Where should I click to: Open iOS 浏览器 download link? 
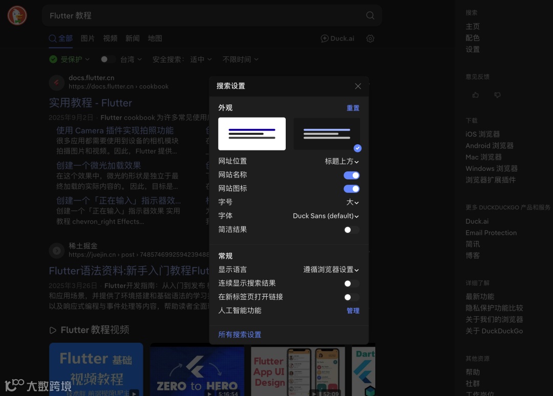[x=483, y=134]
